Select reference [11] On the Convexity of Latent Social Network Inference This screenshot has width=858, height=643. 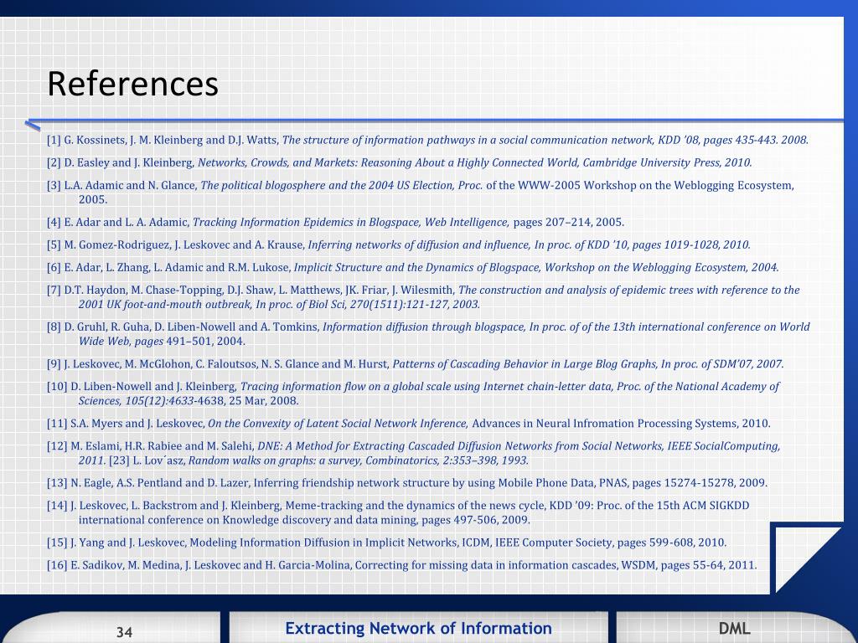coord(409,423)
